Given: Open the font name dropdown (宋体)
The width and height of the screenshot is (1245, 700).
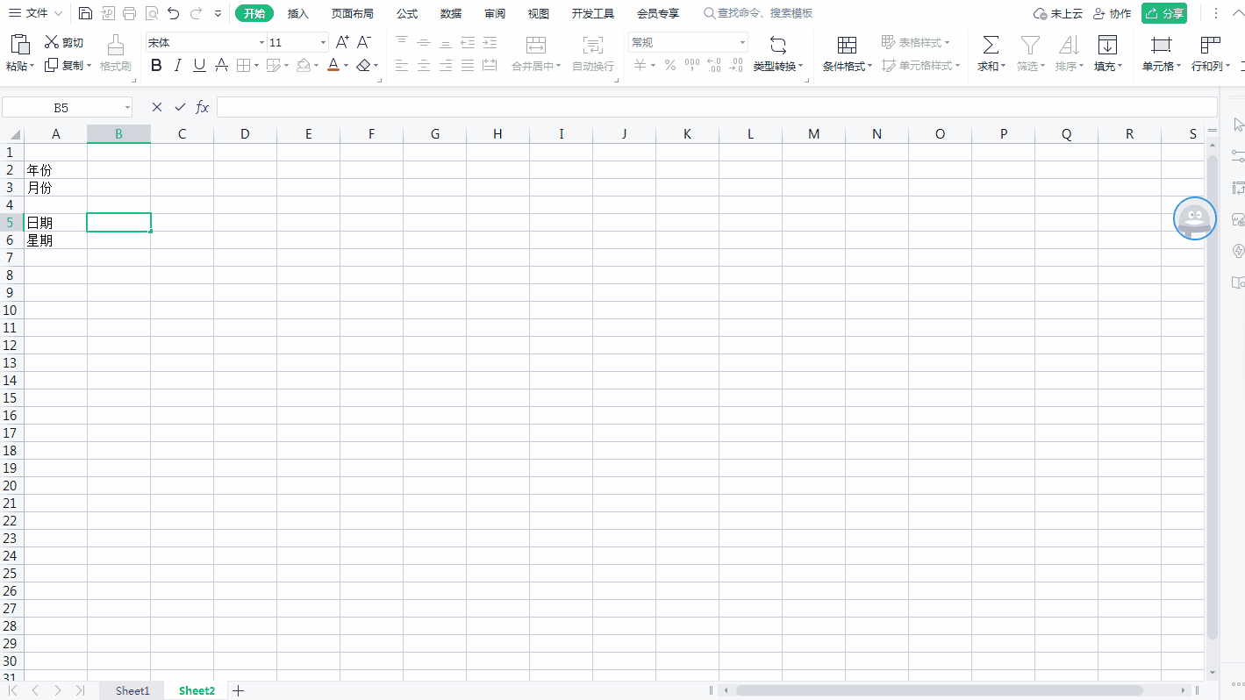Looking at the screenshot, I should click(261, 42).
